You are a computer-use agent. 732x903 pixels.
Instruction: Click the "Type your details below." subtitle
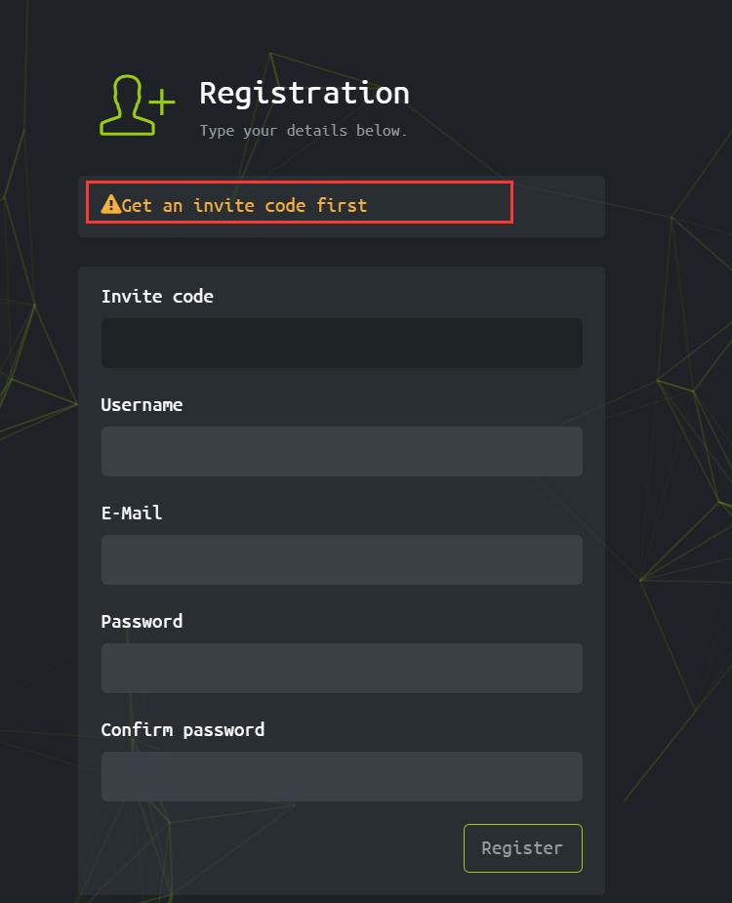click(x=304, y=131)
